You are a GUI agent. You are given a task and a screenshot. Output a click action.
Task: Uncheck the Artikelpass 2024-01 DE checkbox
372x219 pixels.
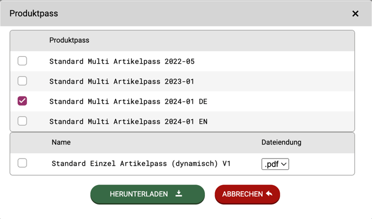tap(22, 101)
